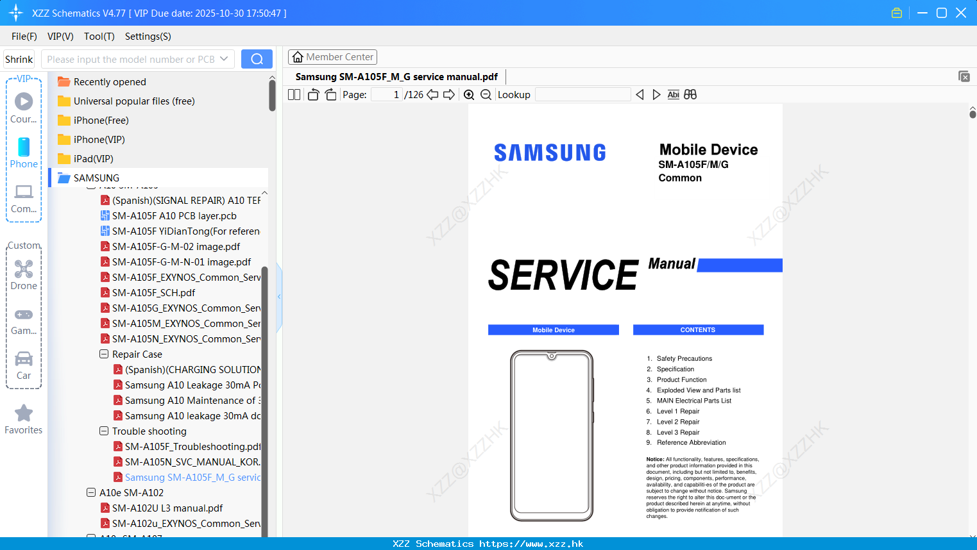Find next lookup match
Screen dimensions: 977x550
[x=656, y=94]
